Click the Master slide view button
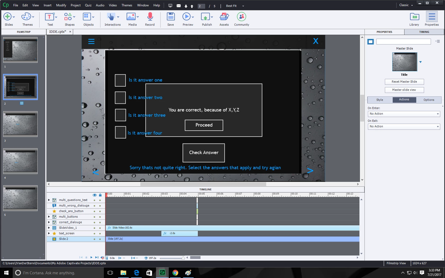This screenshot has width=445, height=278. pyautogui.click(x=404, y=90)
